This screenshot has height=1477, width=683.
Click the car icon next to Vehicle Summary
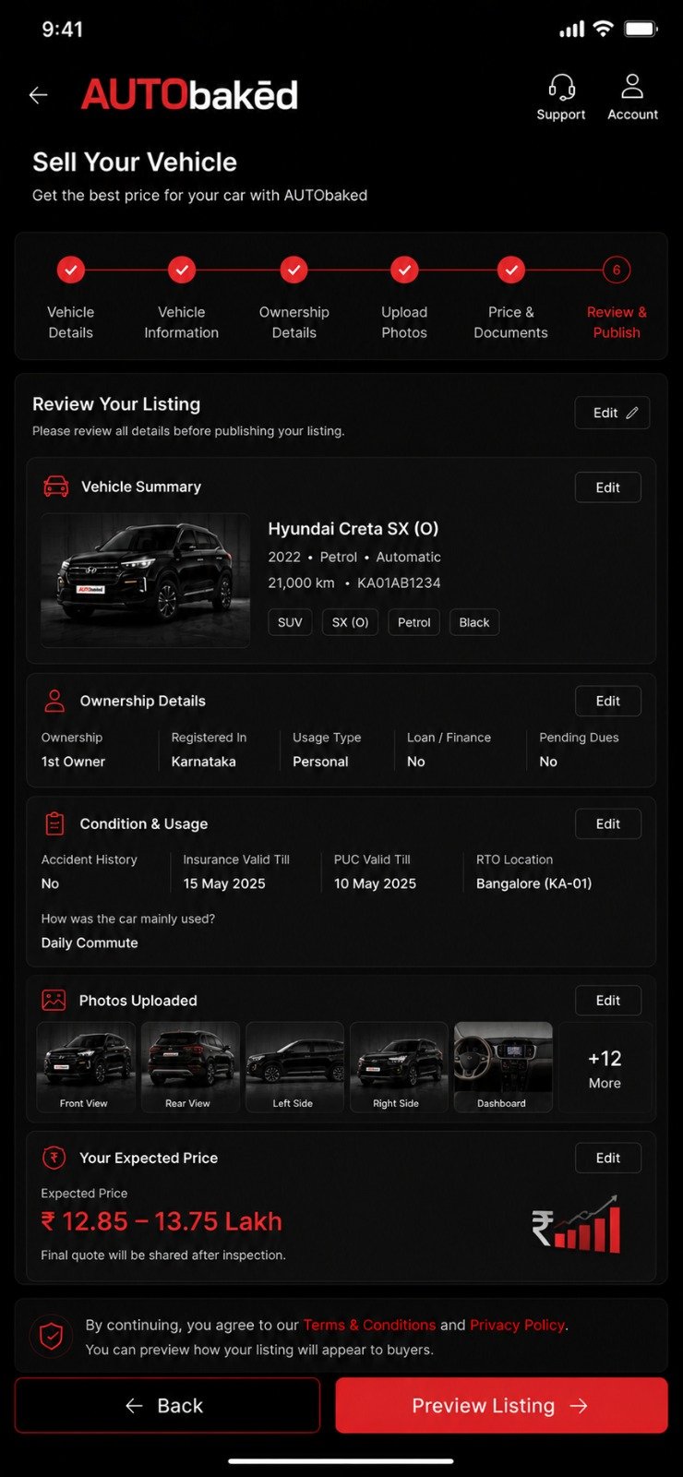click(56, 486)
